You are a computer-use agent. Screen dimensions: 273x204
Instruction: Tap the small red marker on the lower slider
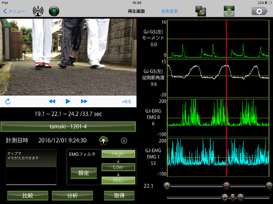click(x=232, y=197)
